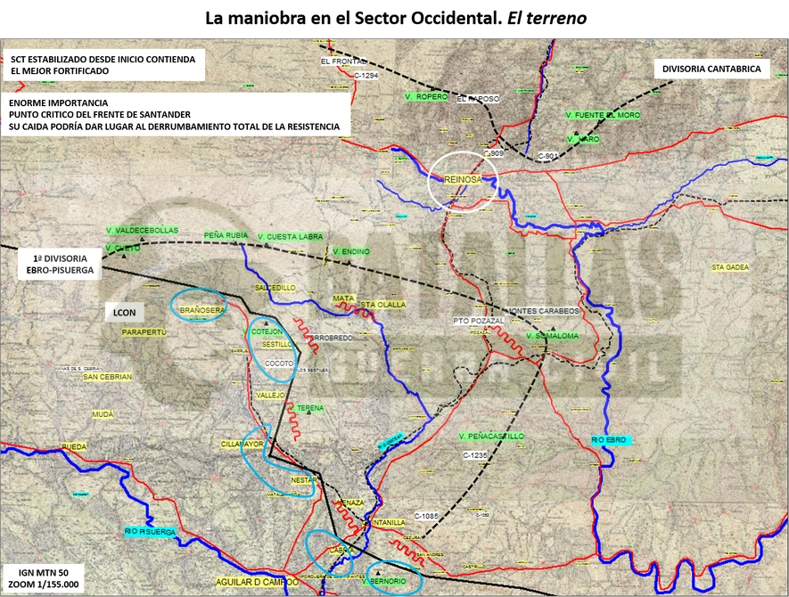Image resolution: width=789 pixels, height=597 pixels.
Task: Select the DIVISORIA CANTABRICA text box
Action: click(711, 69)
